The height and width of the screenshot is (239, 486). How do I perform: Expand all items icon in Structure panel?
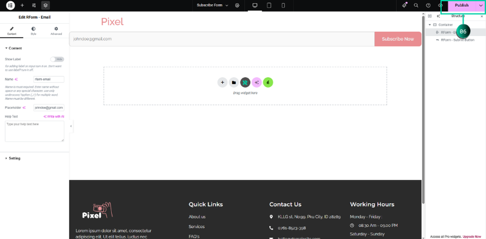(430, 16)
